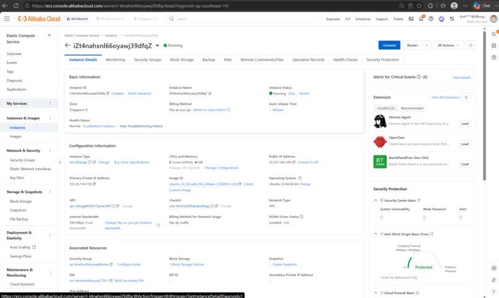Viewport: 499px width, 298px height.
Task: Open Instances & Images section options
Action: tap(50, 118)
